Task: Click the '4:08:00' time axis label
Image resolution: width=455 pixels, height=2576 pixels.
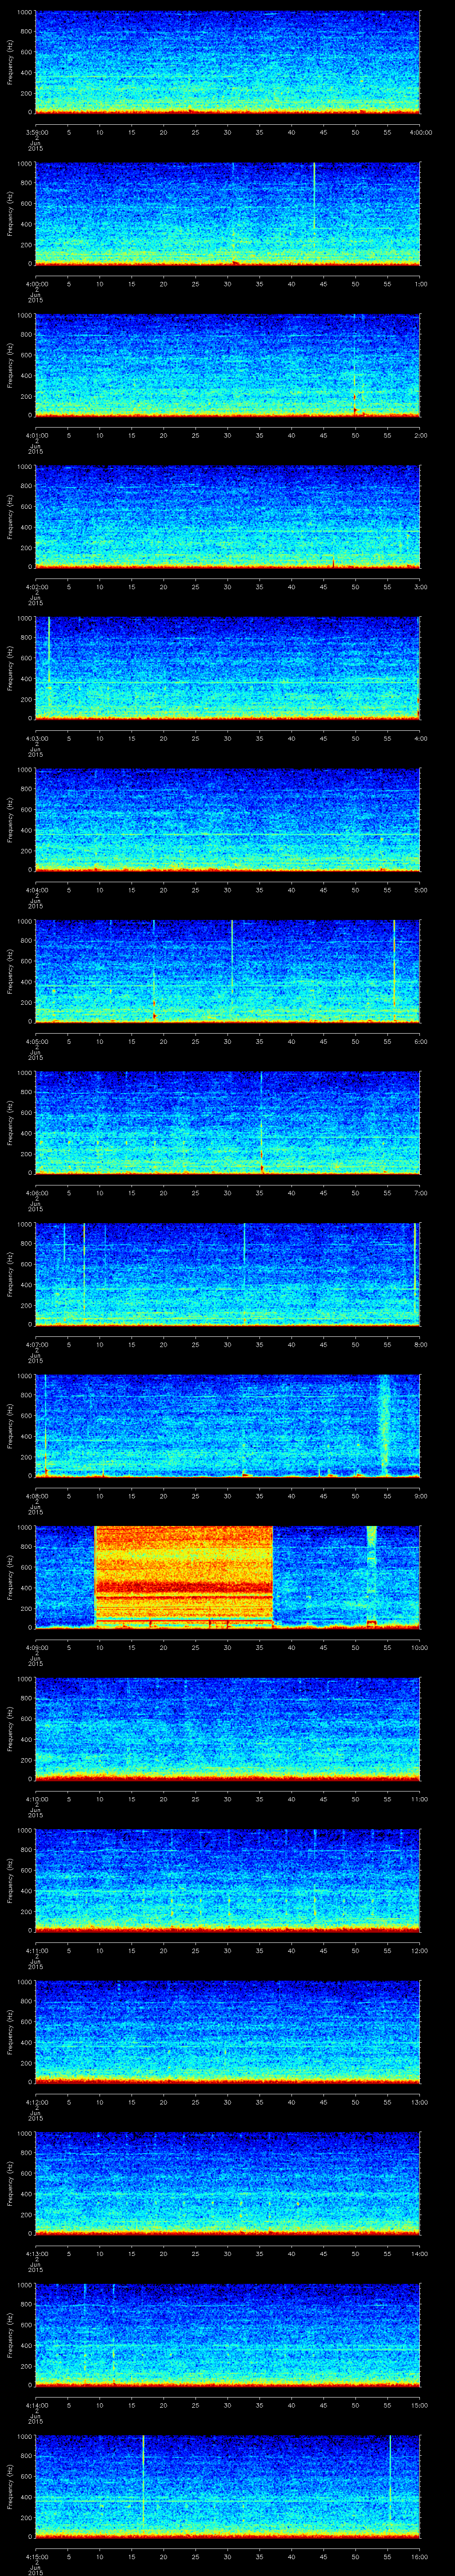Action: pos(36,1495)
